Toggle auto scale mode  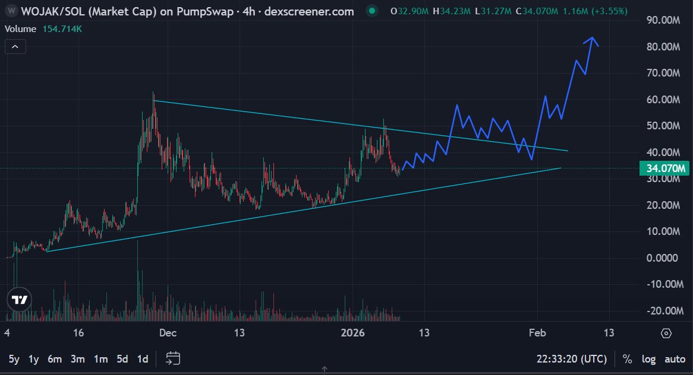675,359
